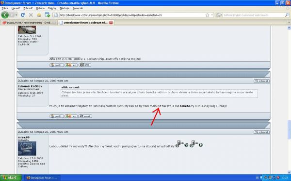Close the Dieselpower forum tab
The width and height of the screenshot is (291, 181).
point(111,23)
